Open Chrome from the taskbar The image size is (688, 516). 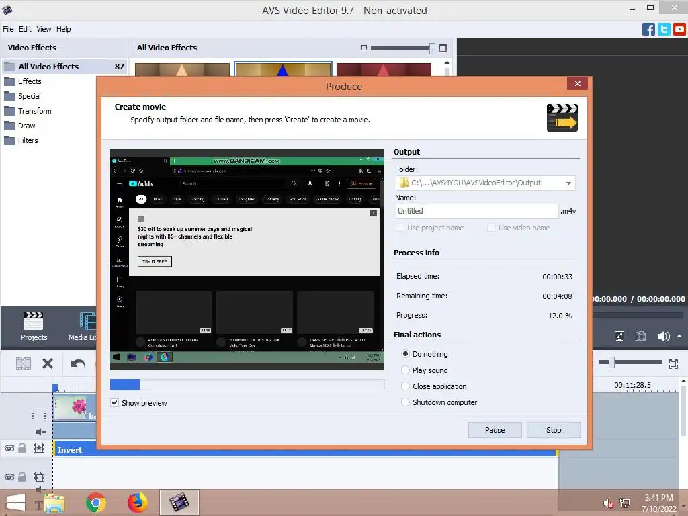click(96, 503)
